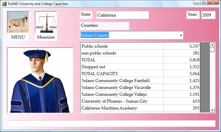The width and height of the screenshot is (221, 132).
Task: Click the eland antelope MENU icon
Action: tap(18, 23)
